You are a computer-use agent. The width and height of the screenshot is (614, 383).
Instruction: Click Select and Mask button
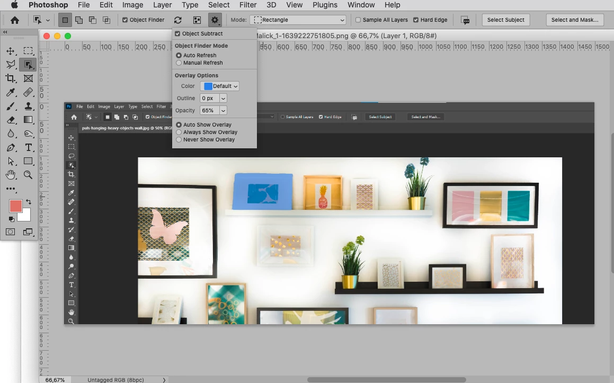tap(574, 20)
